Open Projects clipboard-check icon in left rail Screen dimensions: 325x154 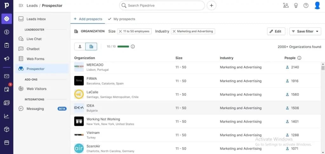[x=7, y=45]
